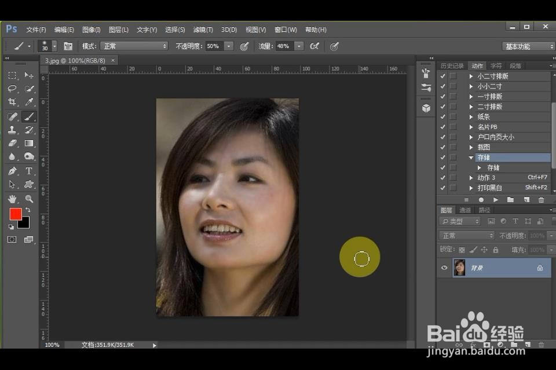Viewport: 556px width, 370px height.
Task: Close the 3.jpg document tab
Action: tap(113, 60)
